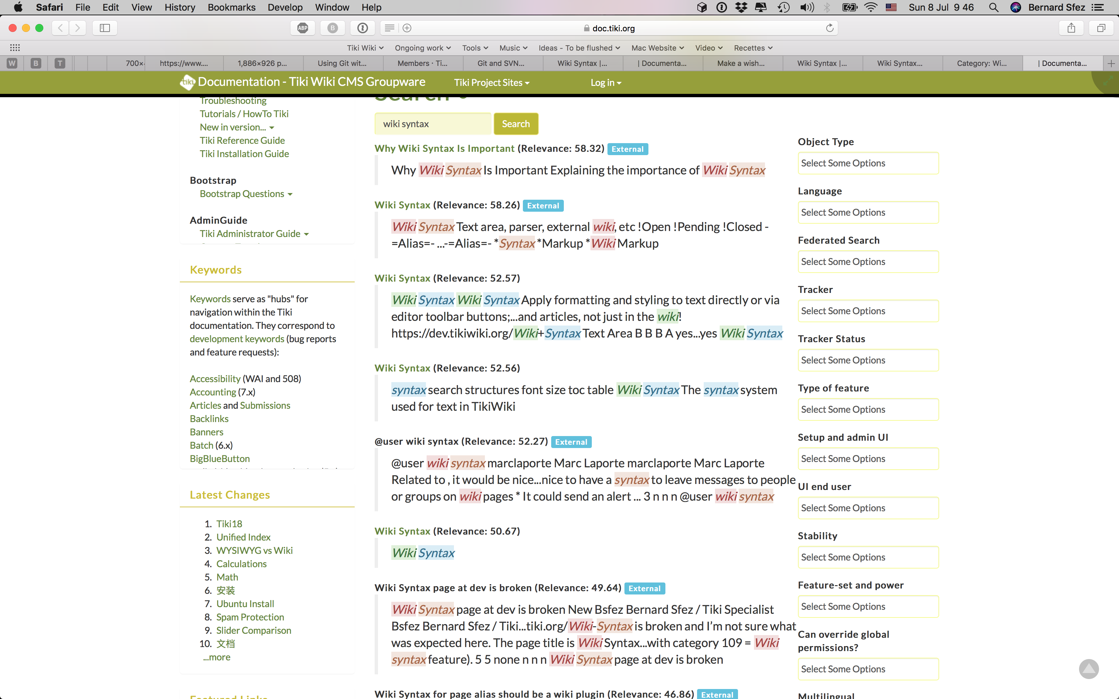Open the volume menu bar icon
Viewport: 1119px width, 699px height.
point(807,7)
